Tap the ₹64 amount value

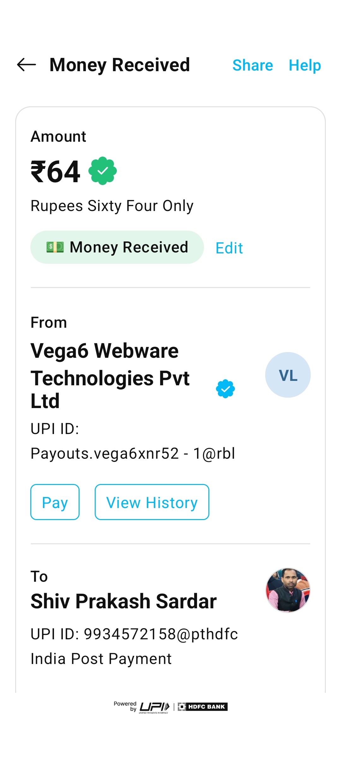[x=56, y=172]
